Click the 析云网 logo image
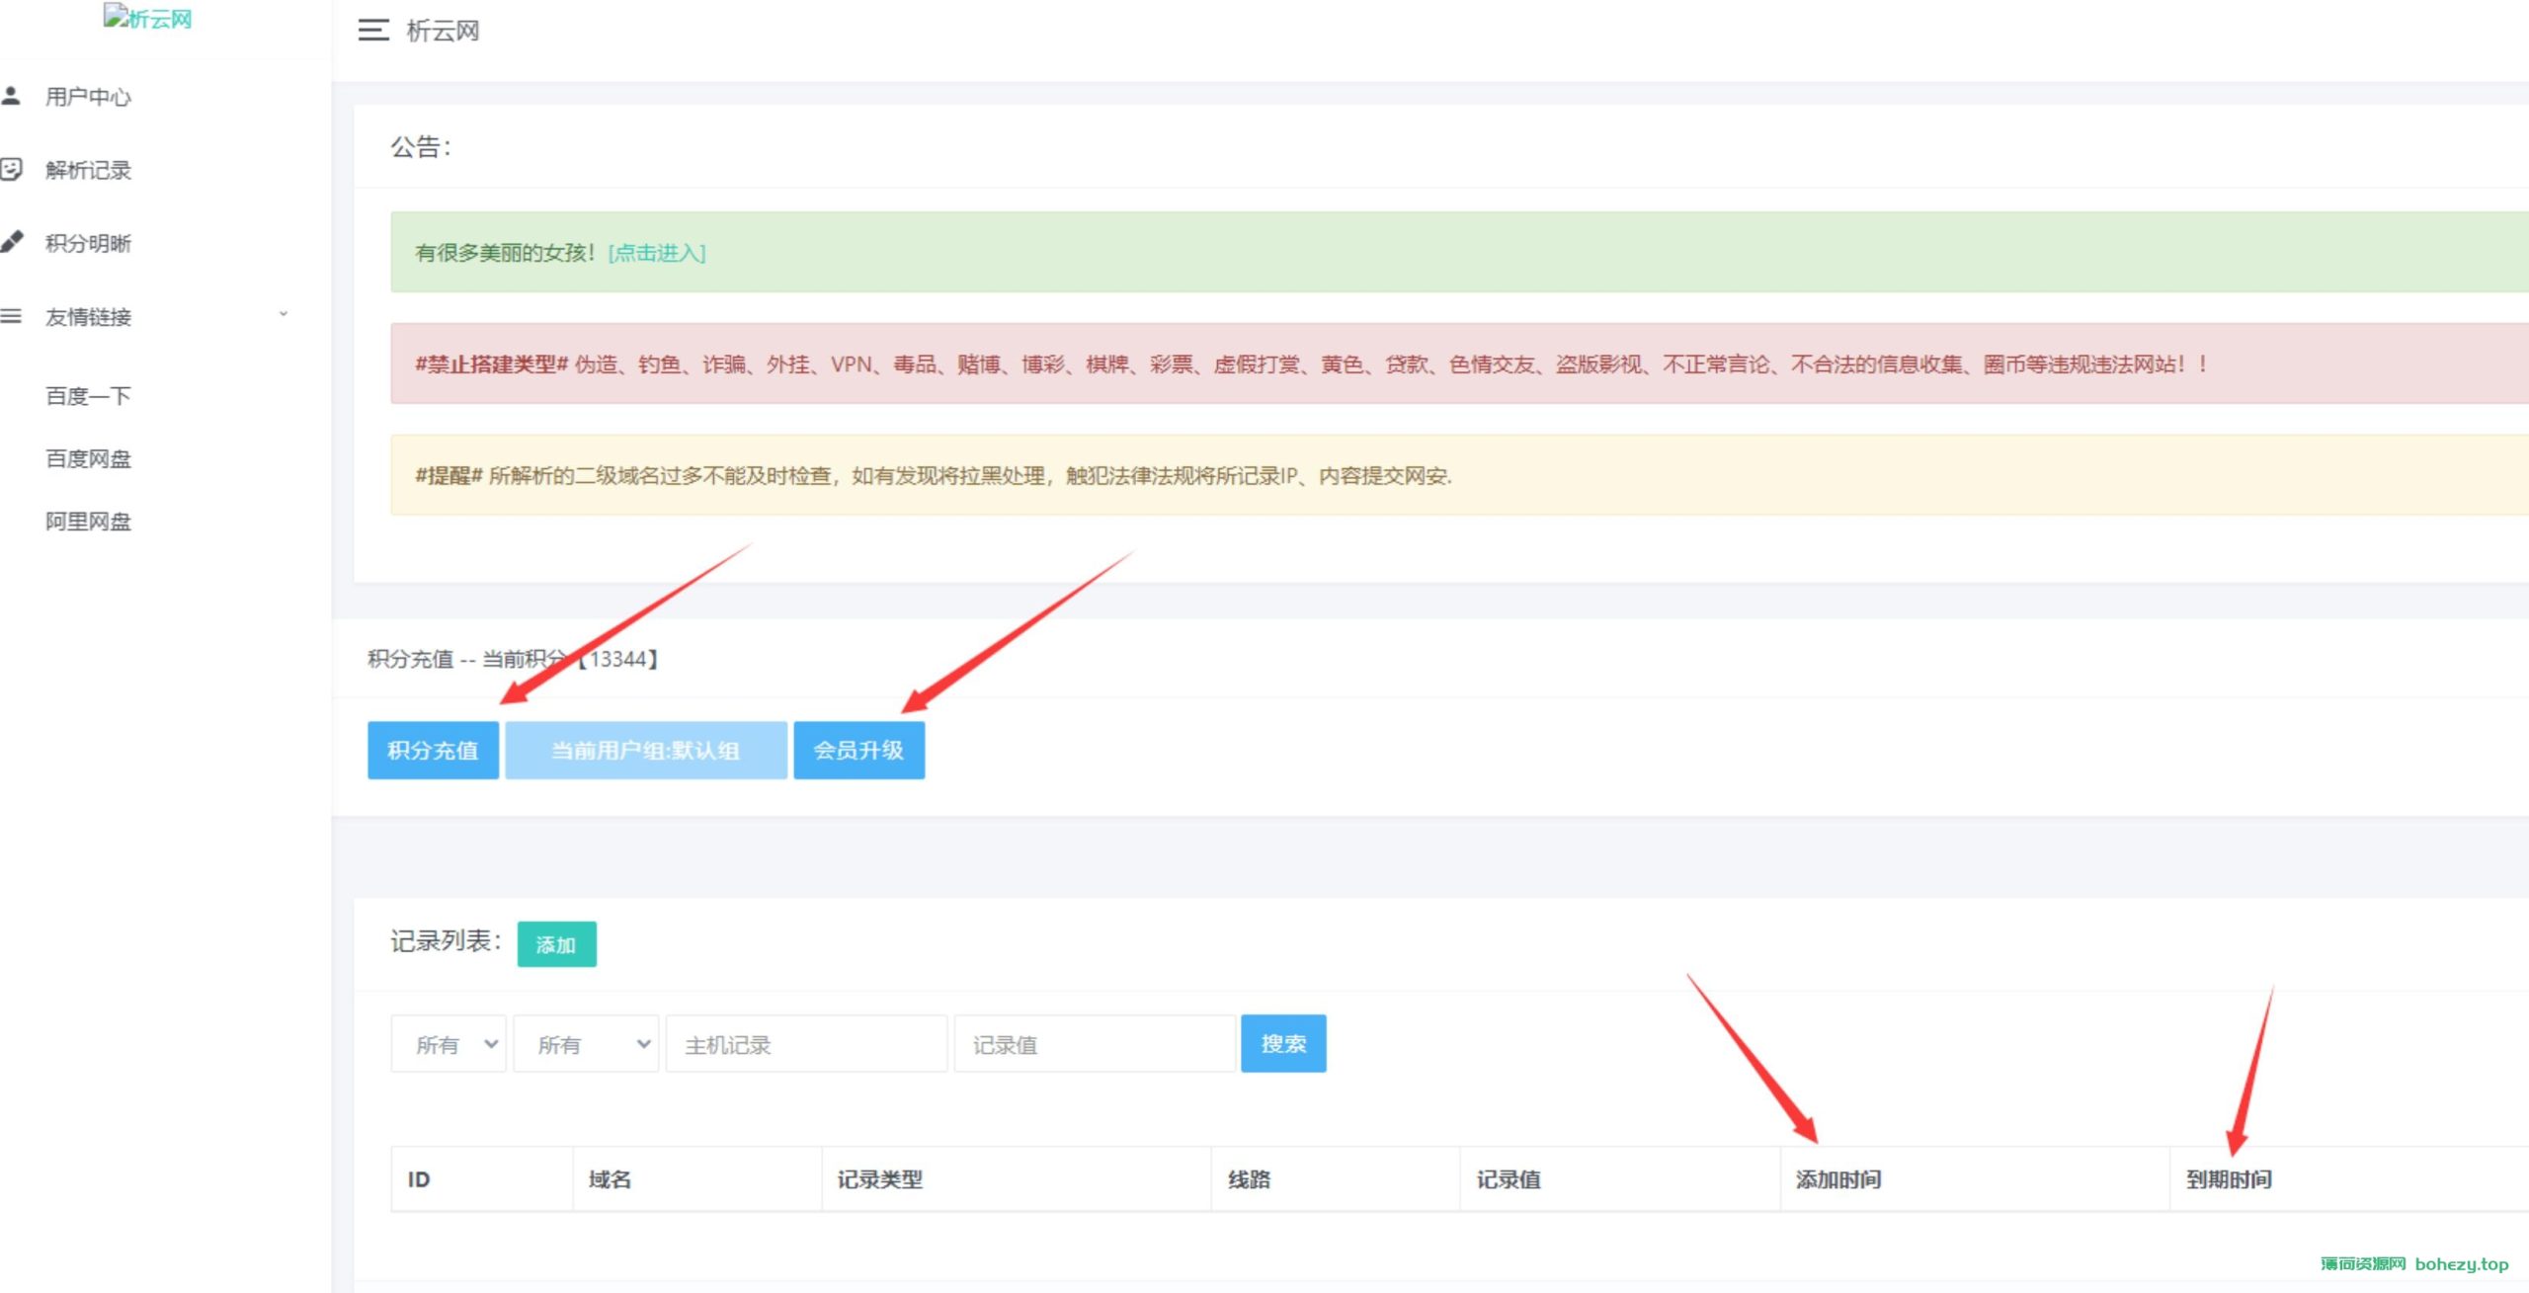Image resolution: width=2529 pixels, height=1293 pixels. point(148,18)
